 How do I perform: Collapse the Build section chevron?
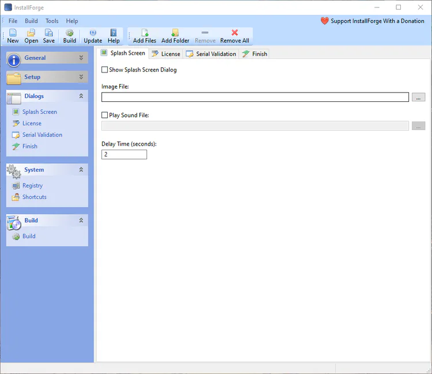click(81, 220)
